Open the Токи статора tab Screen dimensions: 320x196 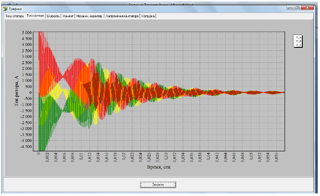click(x=14, y=15)
